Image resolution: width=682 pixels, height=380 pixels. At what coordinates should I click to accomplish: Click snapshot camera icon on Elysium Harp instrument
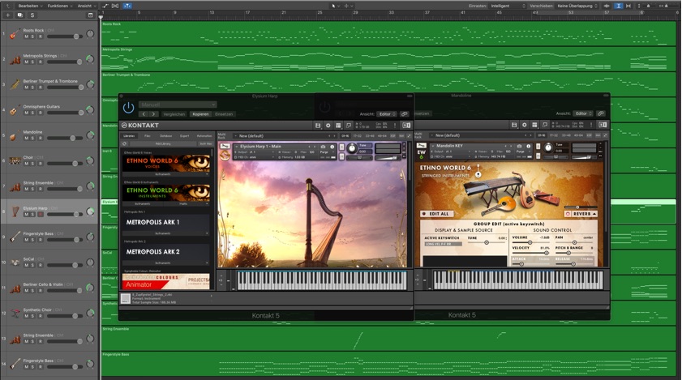(x=324, y=147)
